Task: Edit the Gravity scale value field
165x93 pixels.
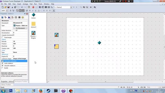Action: pyautogui.click(x=20, y=48)
